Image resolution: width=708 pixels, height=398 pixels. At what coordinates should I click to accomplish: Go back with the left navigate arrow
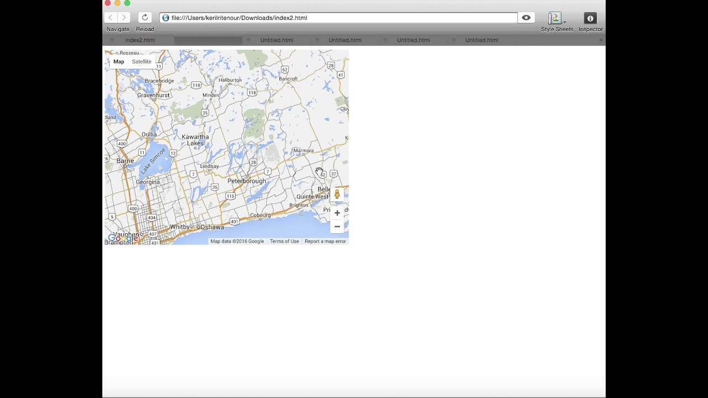pyautogui.click(x=111, y=18)
